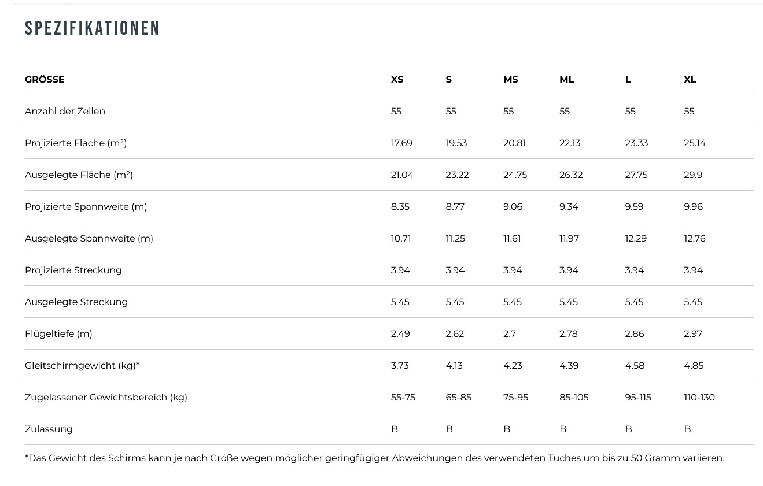Click the Gleitschirmgewicht (kg)* row label
Screen dimensions: 763x486
pos(82,366)
